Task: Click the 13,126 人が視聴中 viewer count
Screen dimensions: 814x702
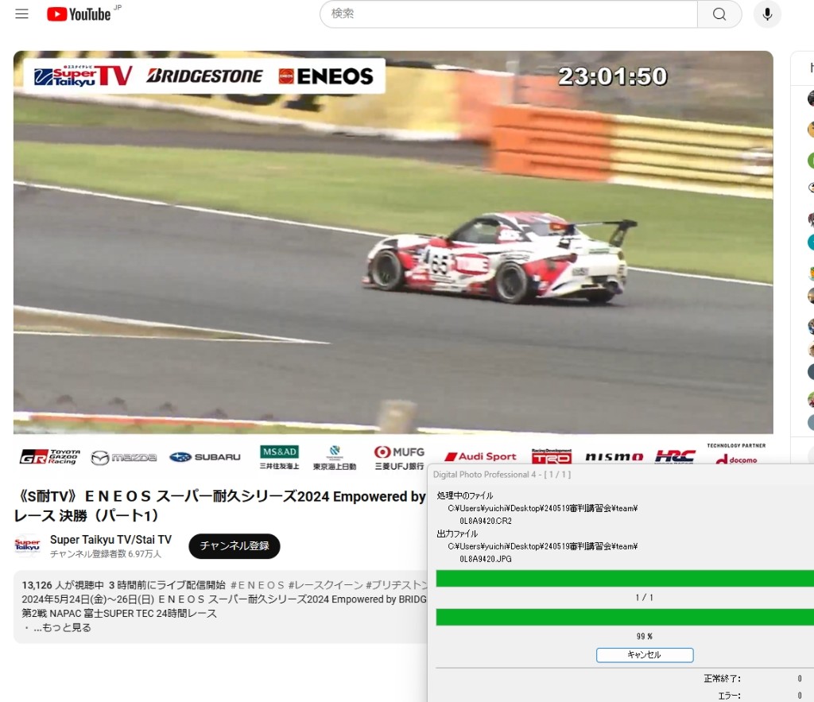Action: coord(63,585)
